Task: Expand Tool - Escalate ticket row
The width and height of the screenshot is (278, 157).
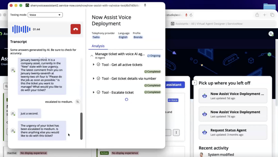Action: point(93,92)
